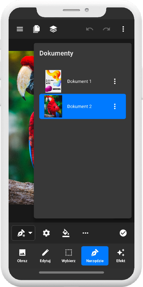Screen dimensions: 143x287
Task: Switch to the Wybierz tab
Action: (68, 256)
